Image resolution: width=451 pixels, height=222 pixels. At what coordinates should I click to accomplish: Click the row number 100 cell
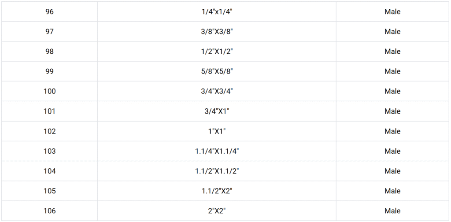click(x=49, y=91)
